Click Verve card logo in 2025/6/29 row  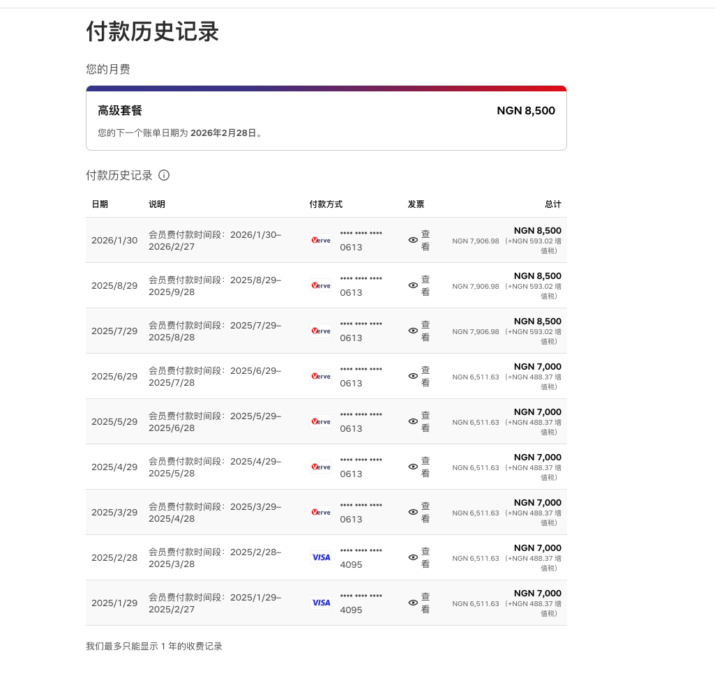click(x=321, y=376)
